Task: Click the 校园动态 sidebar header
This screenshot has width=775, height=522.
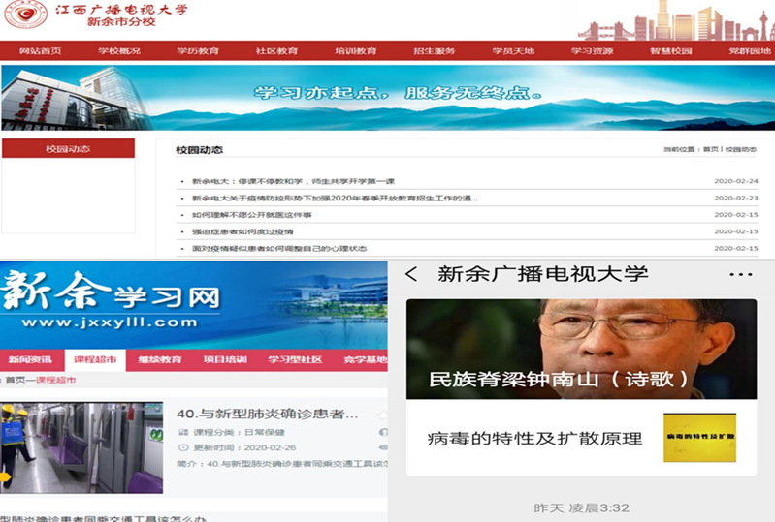Action: point(68,149)
